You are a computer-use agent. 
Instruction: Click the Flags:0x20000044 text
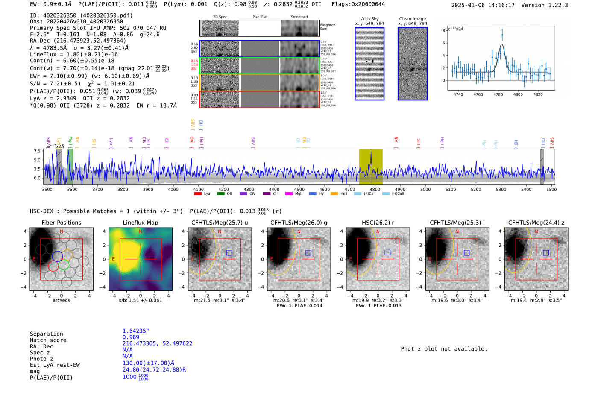(358, 4)
